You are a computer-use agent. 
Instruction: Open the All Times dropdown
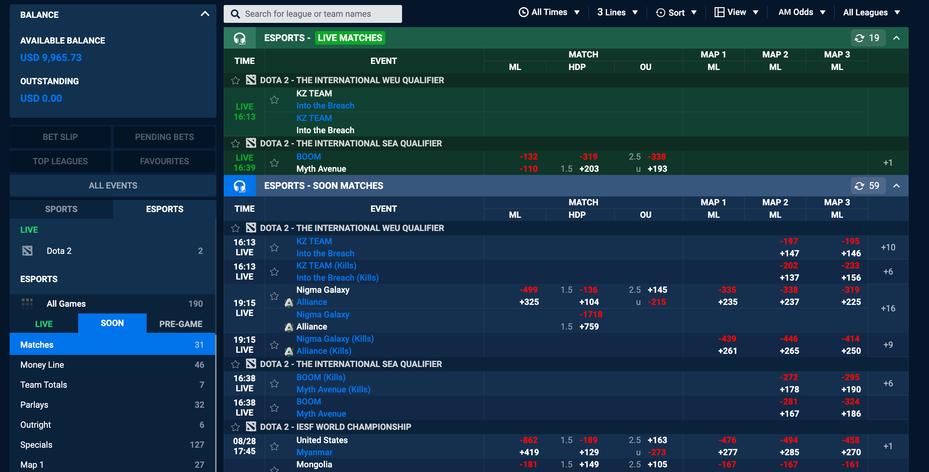coord(549,12)
